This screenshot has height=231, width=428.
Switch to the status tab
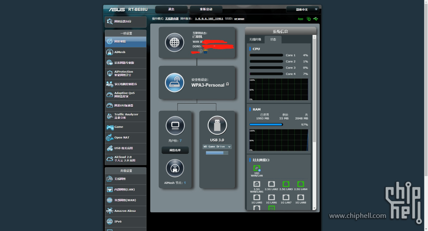click(x=273, y=40)
